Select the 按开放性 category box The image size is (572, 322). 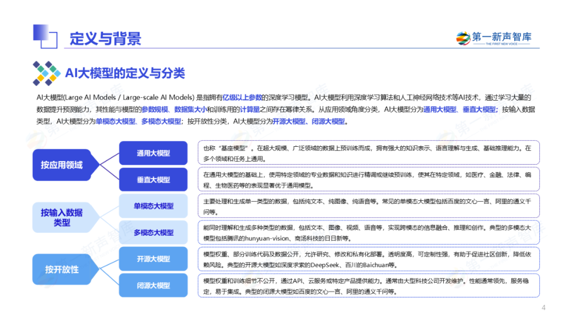coord(62,270)
